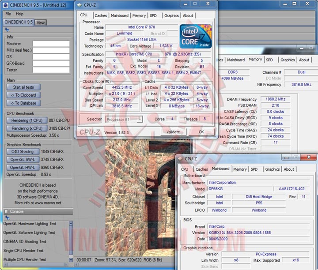This screenshot has width=318, height=270.
Task: Select the CINEBENCH 9.5 tab
Action: coord(19,22)
